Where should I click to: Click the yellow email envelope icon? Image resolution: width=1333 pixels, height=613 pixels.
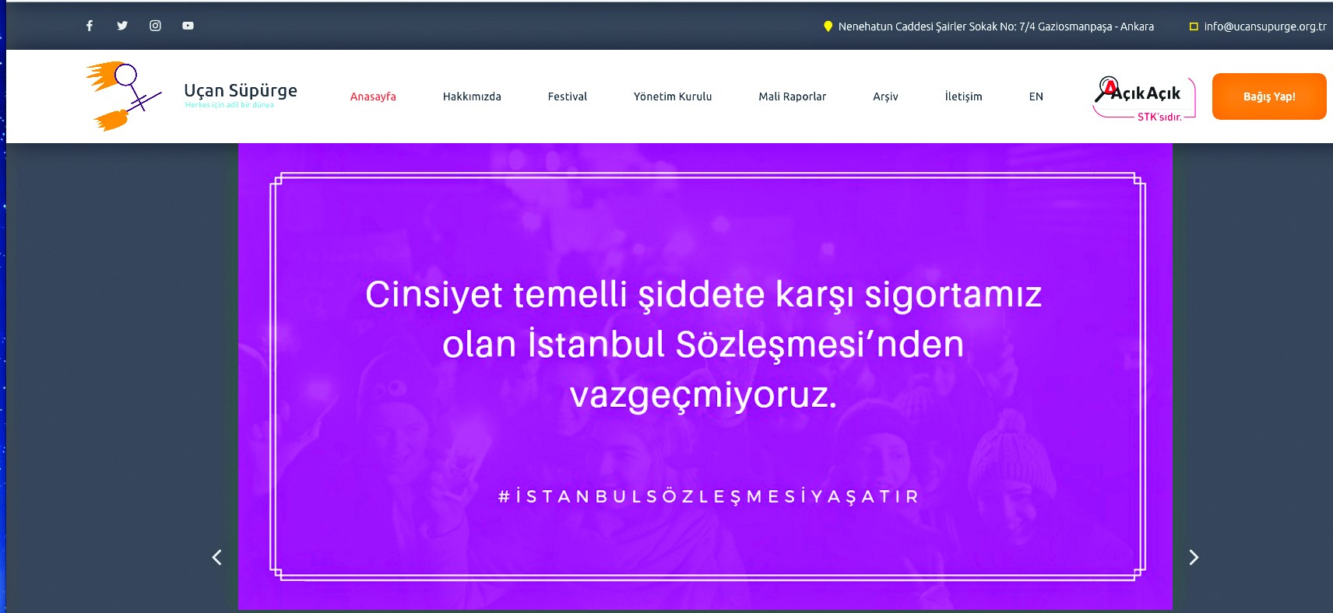[x=1193, y=26]
